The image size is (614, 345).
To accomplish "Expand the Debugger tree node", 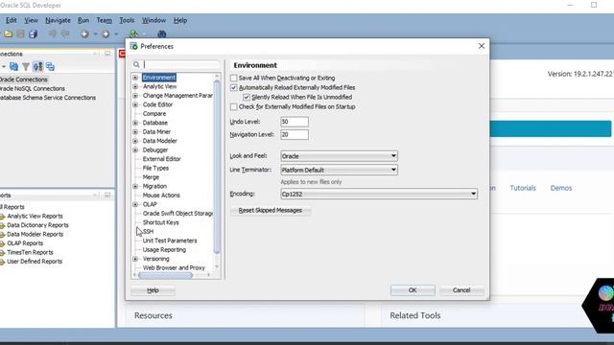I will click(135, 150).
